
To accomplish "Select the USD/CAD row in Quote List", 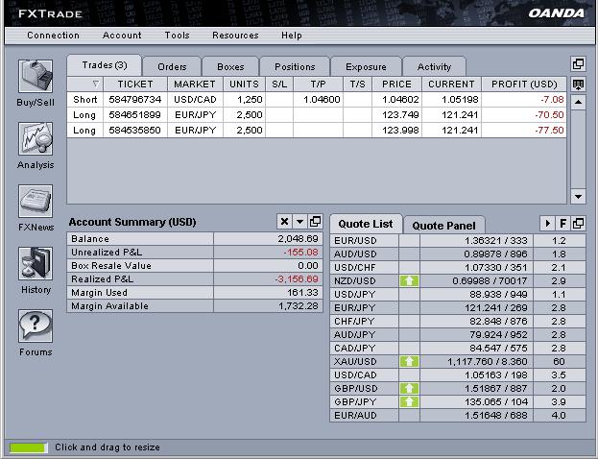I will (x=458, y=375).
